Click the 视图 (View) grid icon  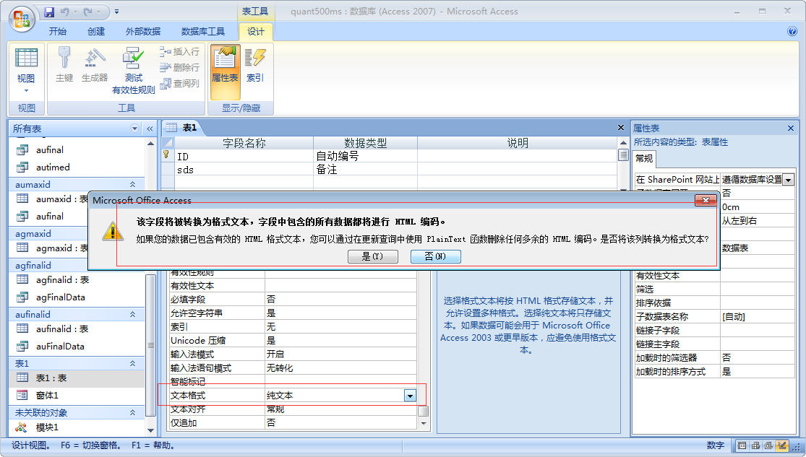point(26,58)
